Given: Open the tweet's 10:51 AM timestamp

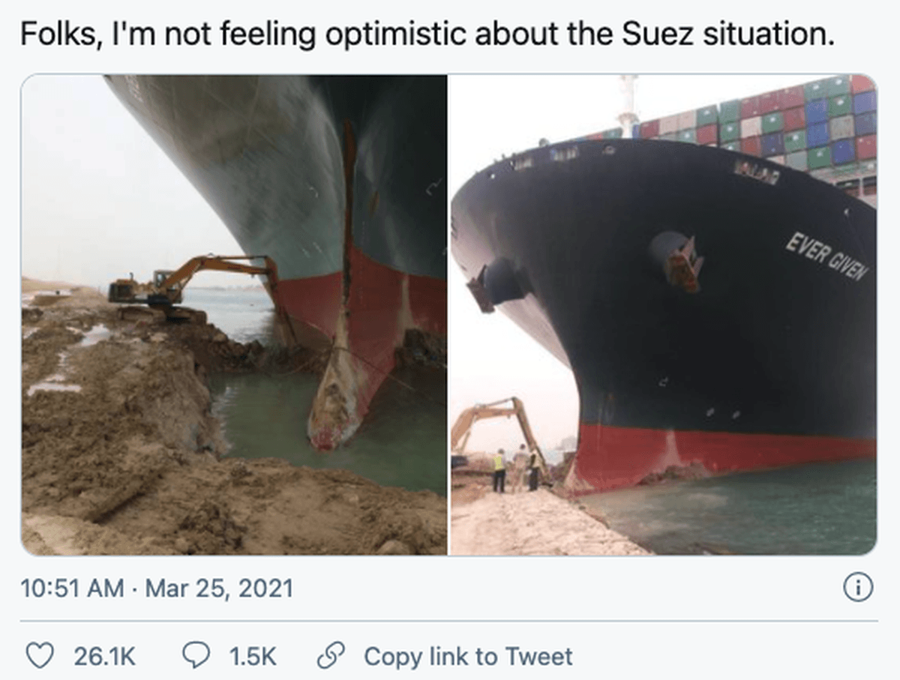Looking at the screenshot, I should click(x=72, y=589).
